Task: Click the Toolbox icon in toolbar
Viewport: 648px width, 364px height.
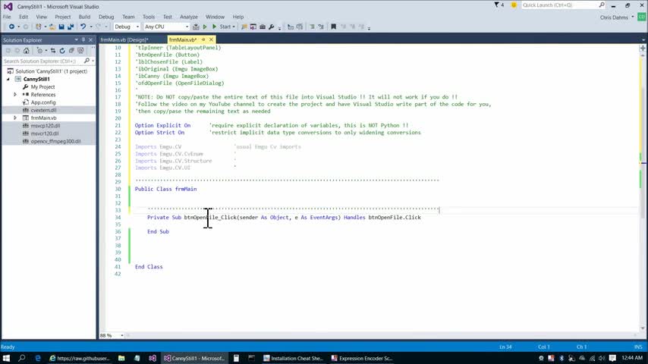Action: (x=262, y=27)
